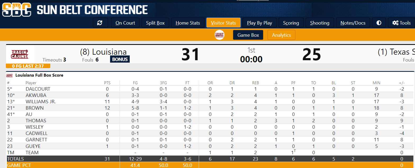Image resolution: width=415 pixels, height=168 pixels.
Task: Select the Visitor Stats tab
Action: (x=223, y=23)
